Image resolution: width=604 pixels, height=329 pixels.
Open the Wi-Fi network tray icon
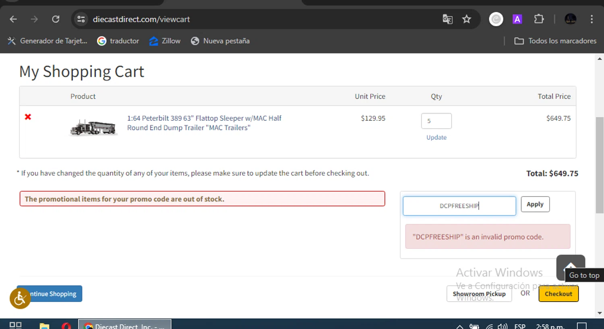click(x=489, y=326)
